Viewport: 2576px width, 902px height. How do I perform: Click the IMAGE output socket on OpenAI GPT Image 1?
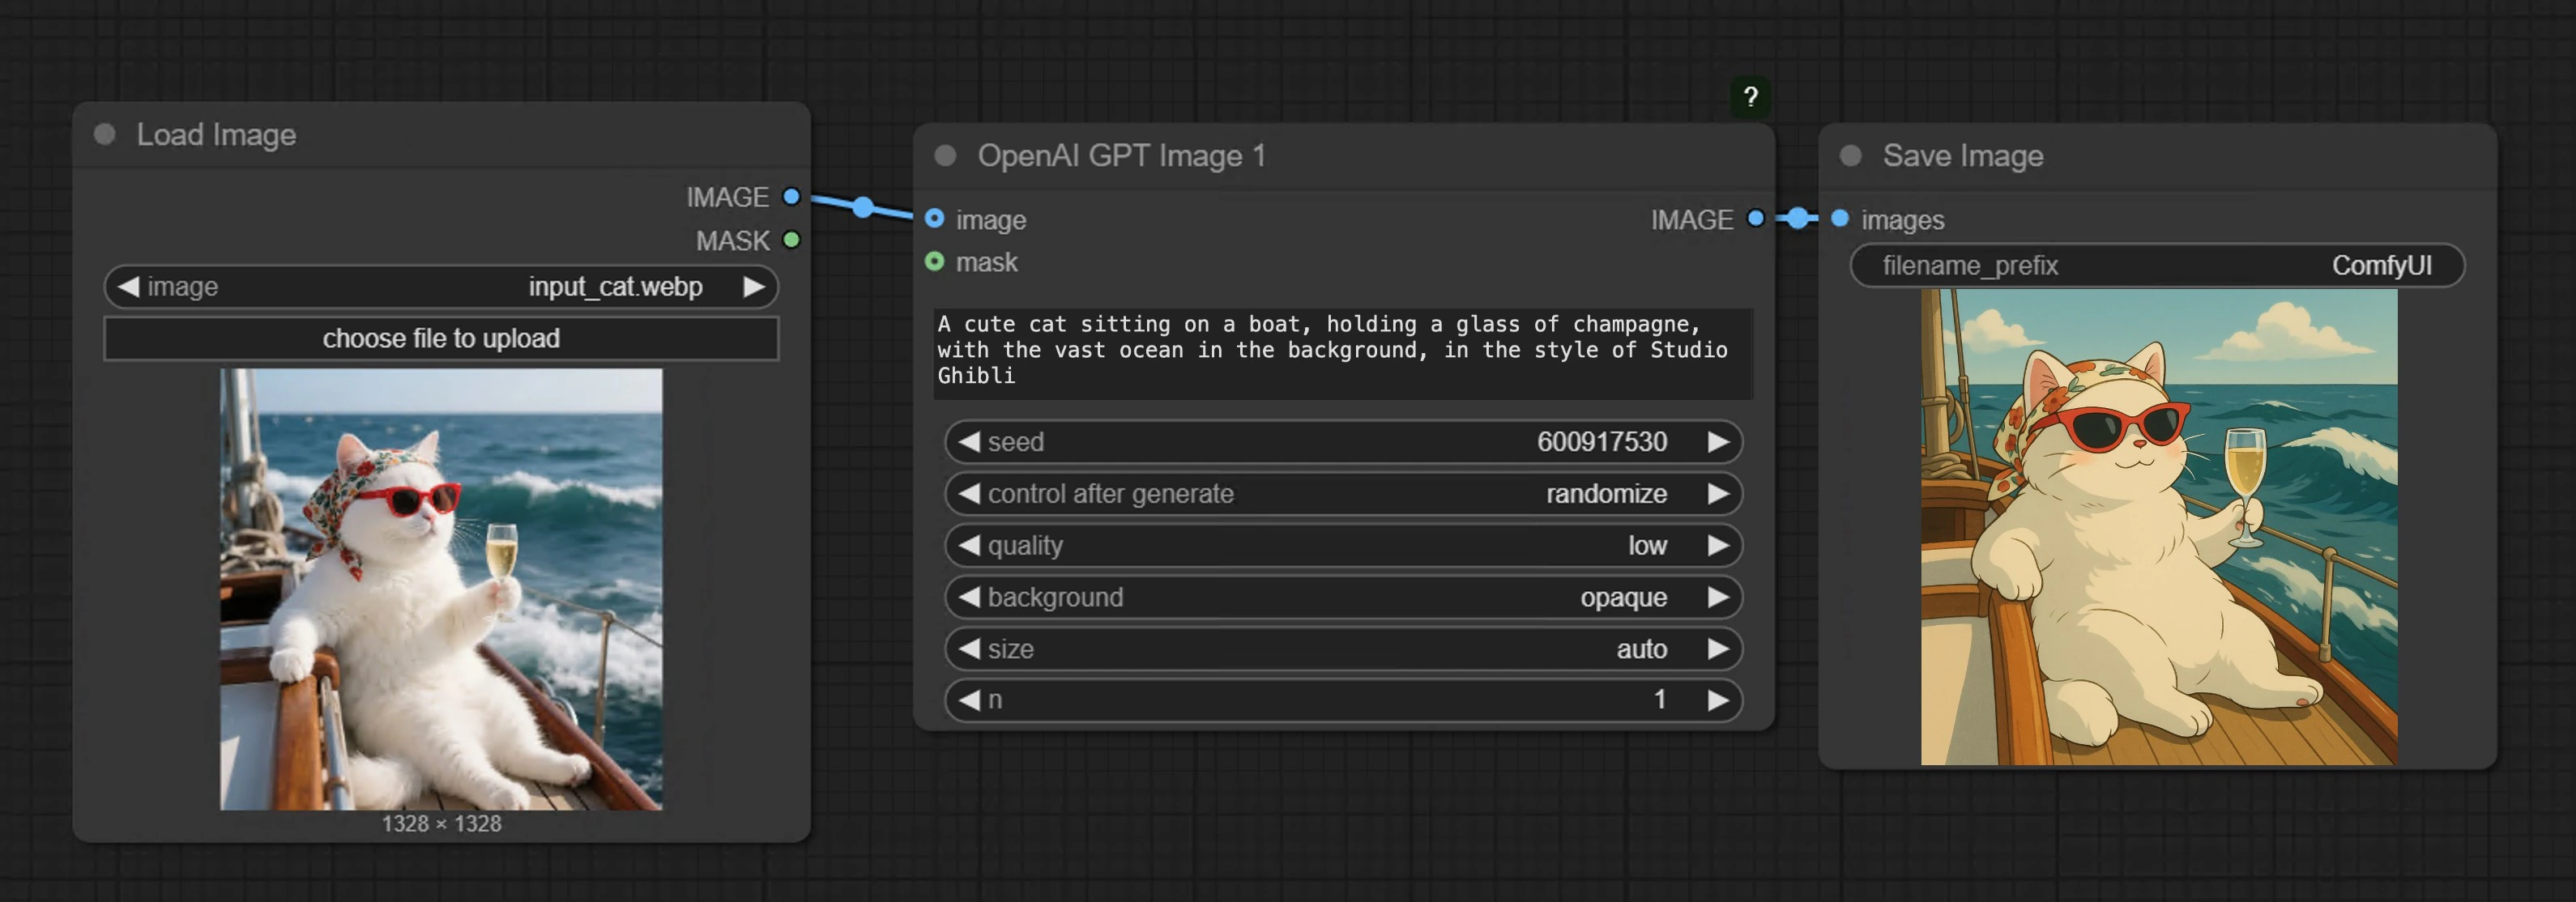tap(1757, 219)
